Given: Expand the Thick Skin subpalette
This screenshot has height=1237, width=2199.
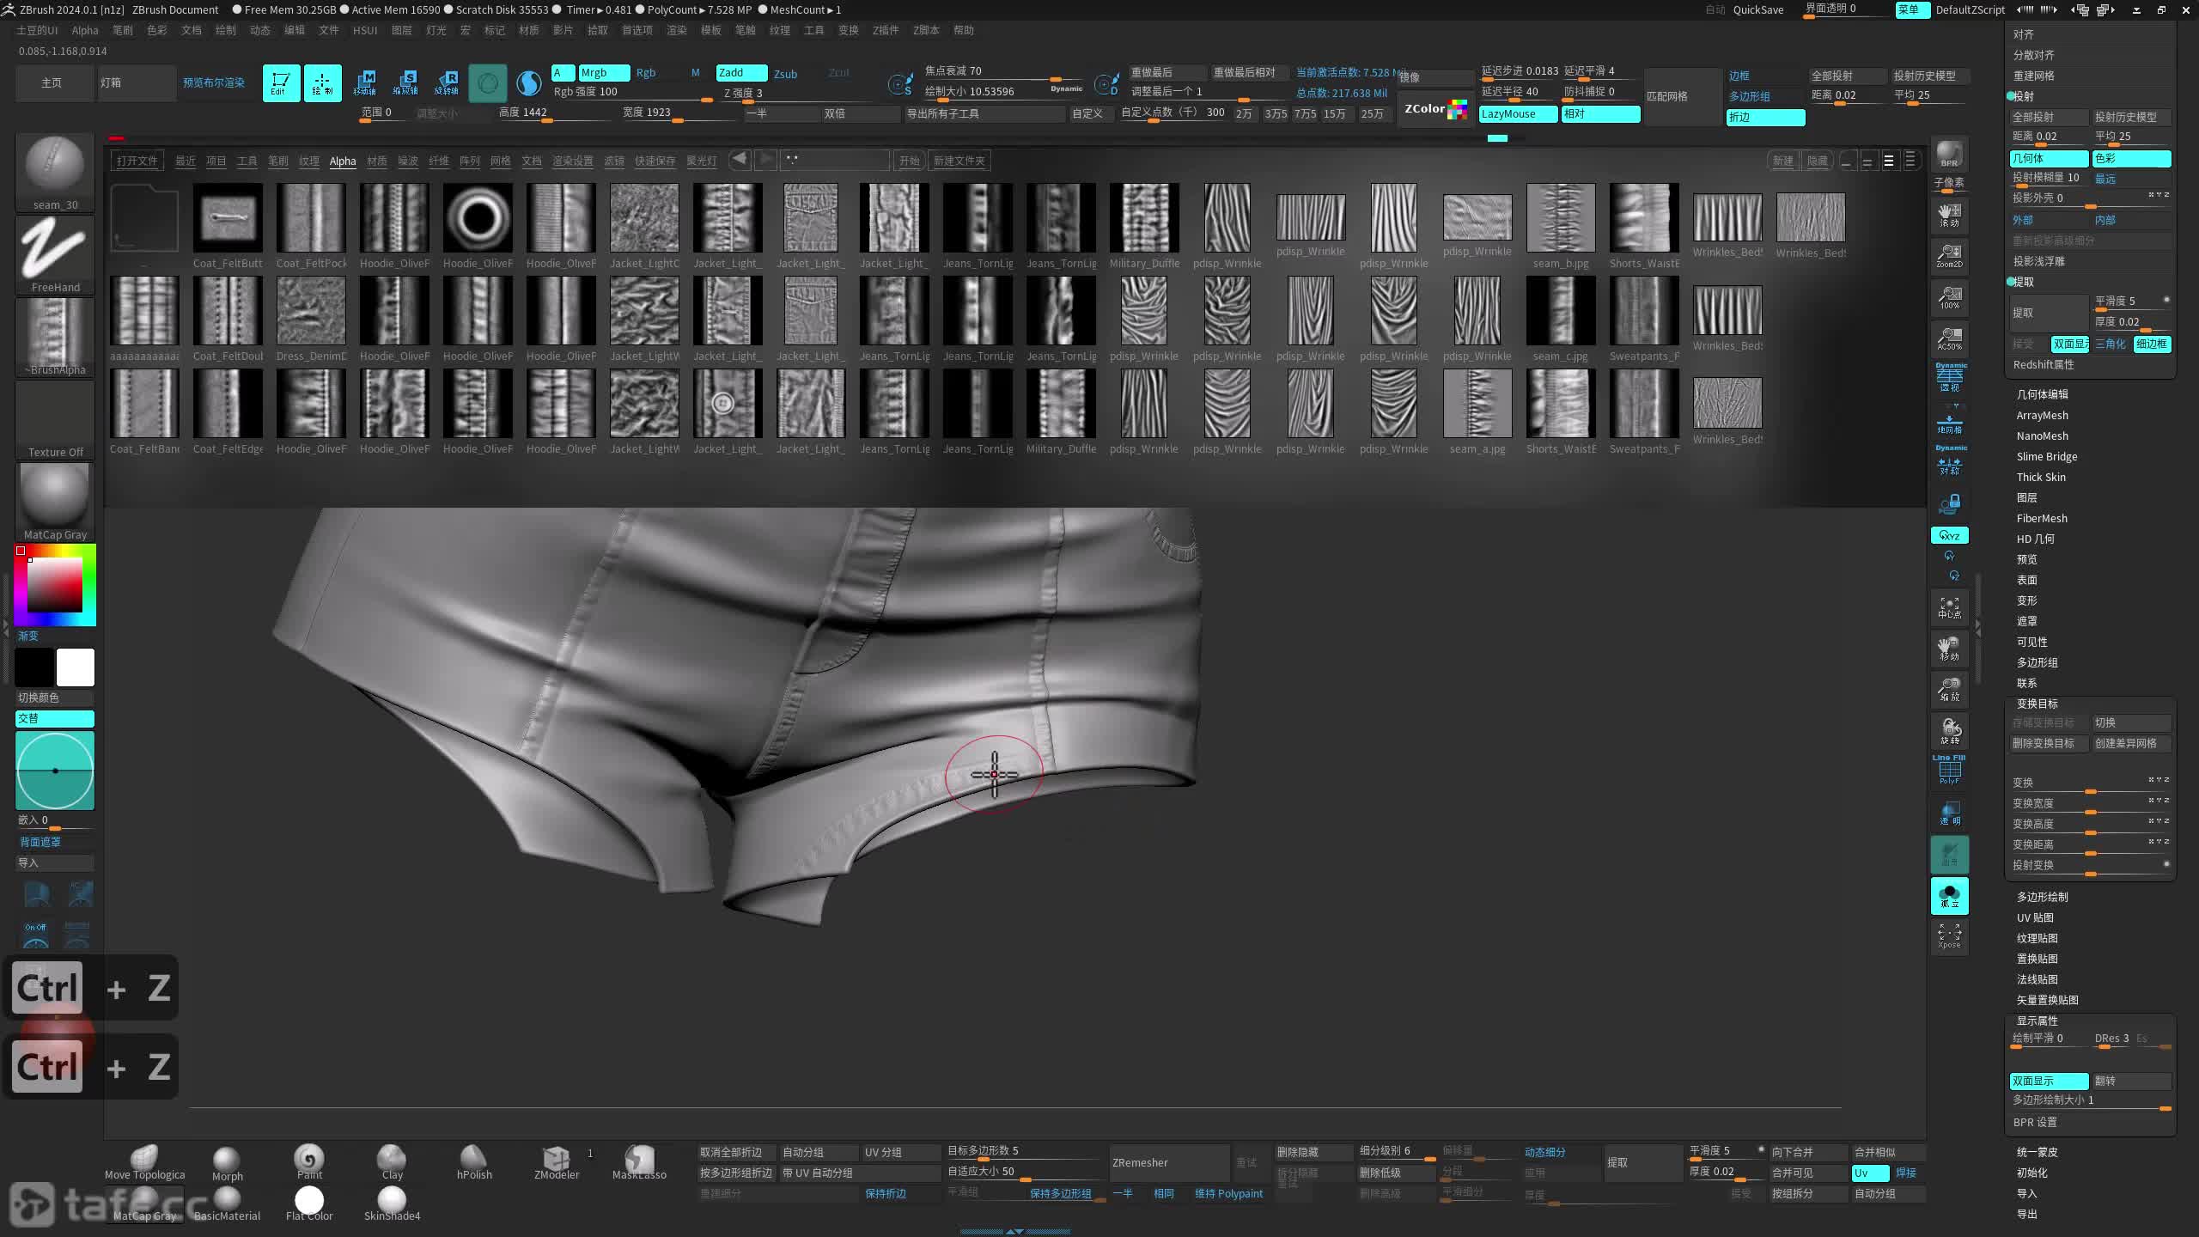Looking at the screenshot, I should click(2042, 478).
